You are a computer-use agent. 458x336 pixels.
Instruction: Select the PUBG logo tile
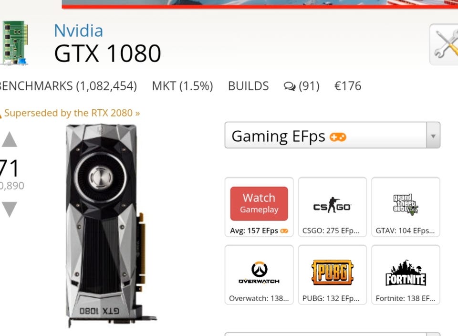coord(332,274)
